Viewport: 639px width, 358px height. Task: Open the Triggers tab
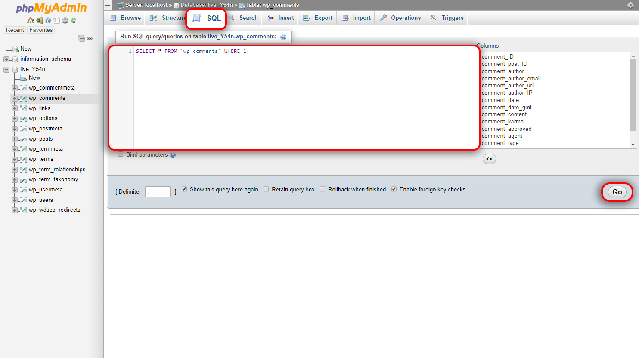(x=447, y=18)
